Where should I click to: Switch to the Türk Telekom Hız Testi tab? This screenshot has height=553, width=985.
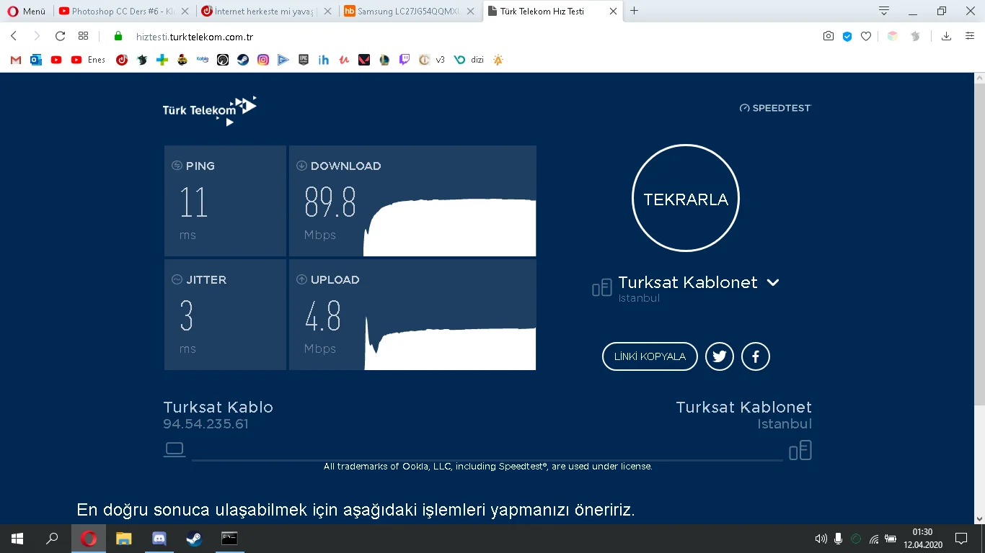(x=544, y=11)
